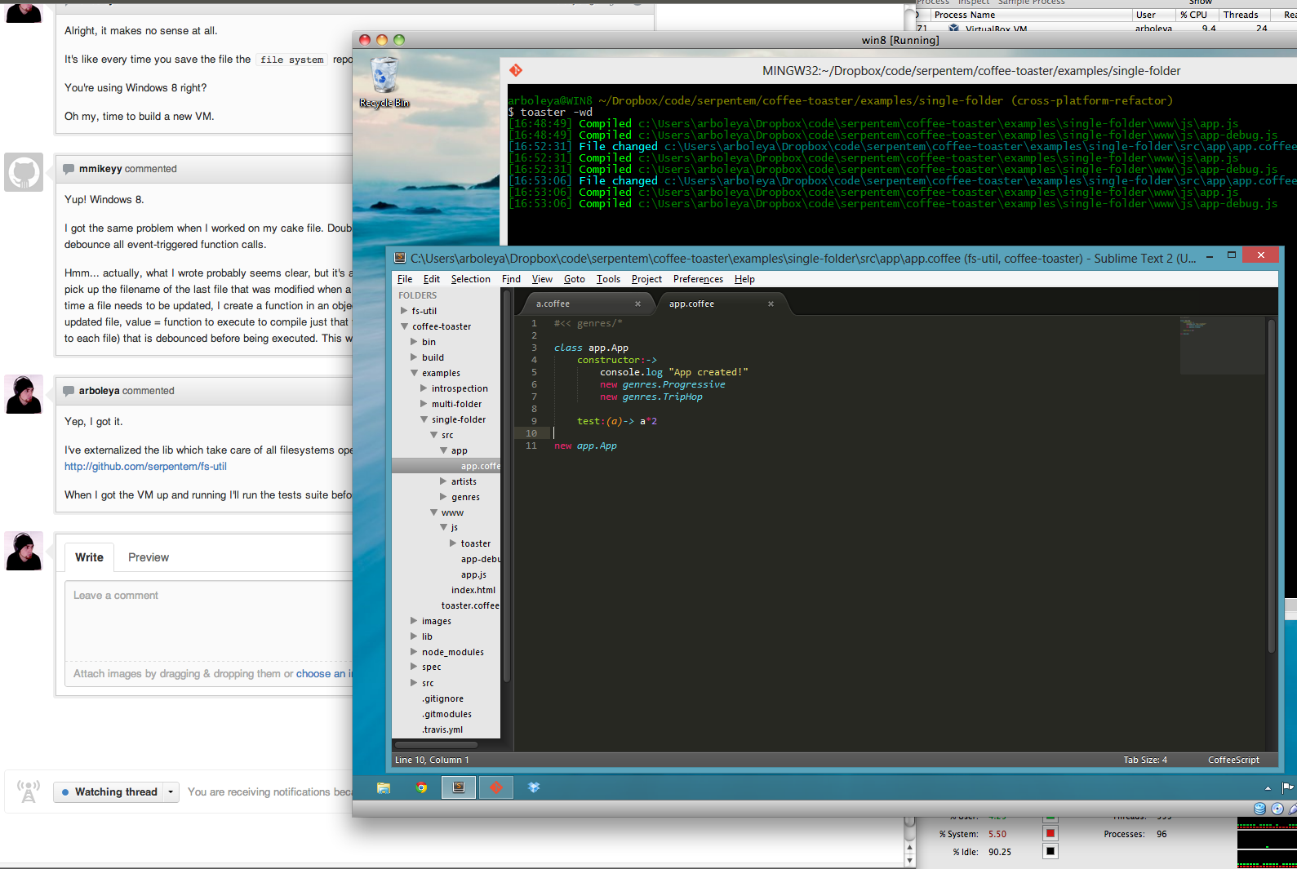Switch to Sublime Text taskbar button
Screen dimensions: 1297x869
tap(459, 787)
